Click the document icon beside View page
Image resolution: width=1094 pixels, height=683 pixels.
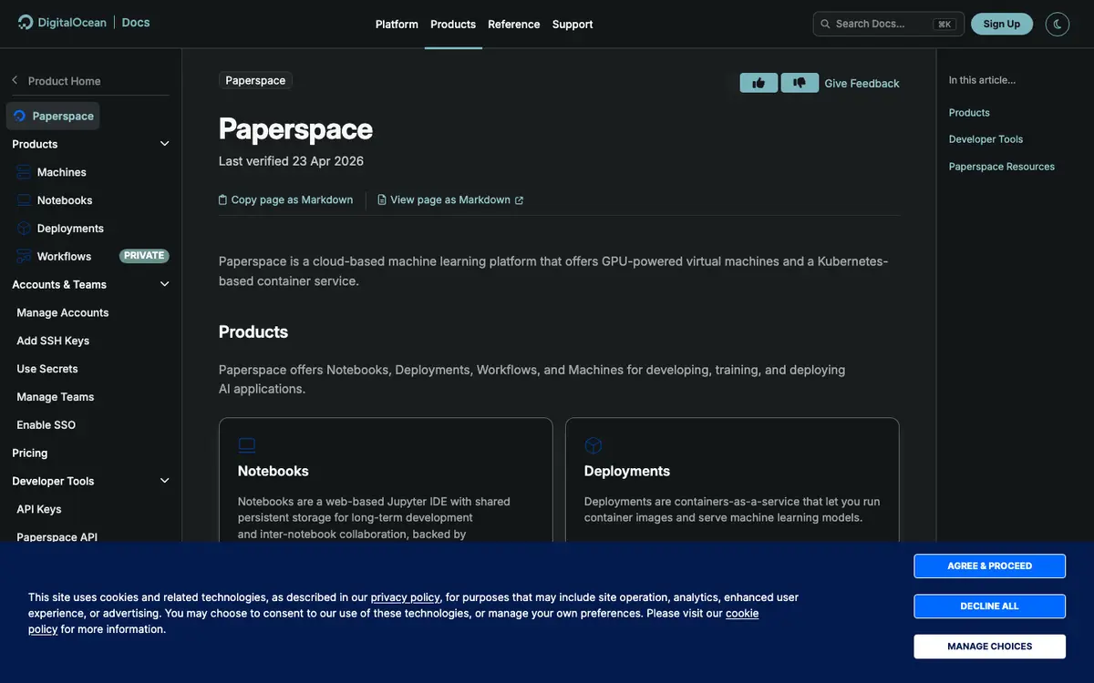click(382, 199)
